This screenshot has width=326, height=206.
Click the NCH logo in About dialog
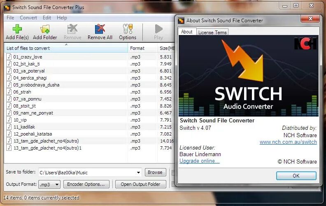[x=305, y=43]
